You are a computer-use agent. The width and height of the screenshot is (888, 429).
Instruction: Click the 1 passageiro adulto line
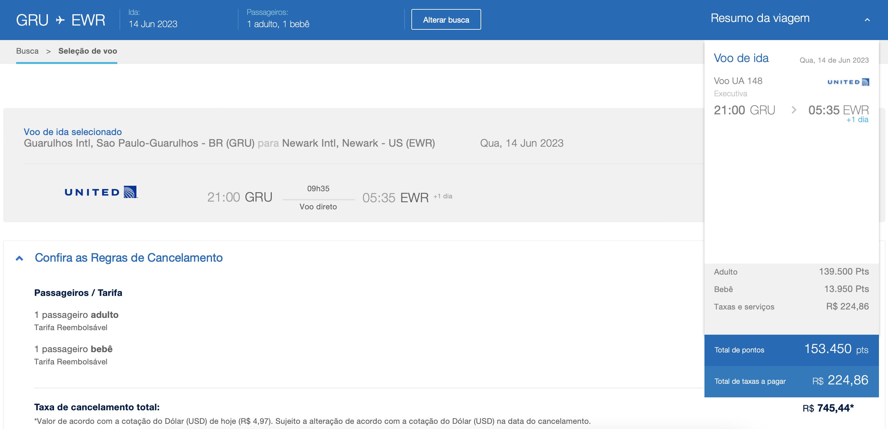(76, 315)
